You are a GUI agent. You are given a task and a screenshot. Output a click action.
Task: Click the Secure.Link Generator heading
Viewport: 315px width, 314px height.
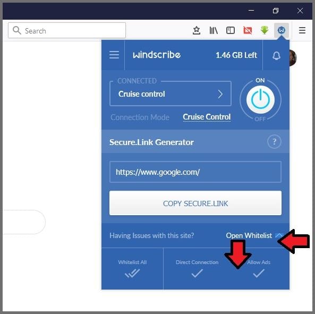(x=151, y=142)
